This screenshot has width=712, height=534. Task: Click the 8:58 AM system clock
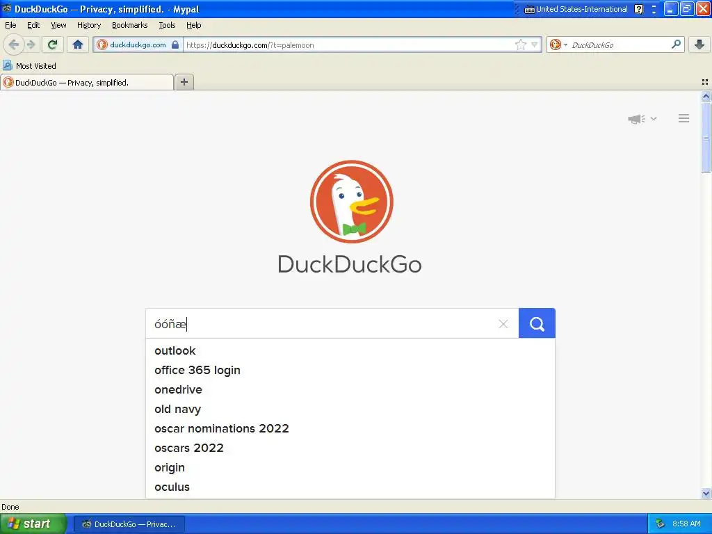pyautogui.click(x=686, y=524)
